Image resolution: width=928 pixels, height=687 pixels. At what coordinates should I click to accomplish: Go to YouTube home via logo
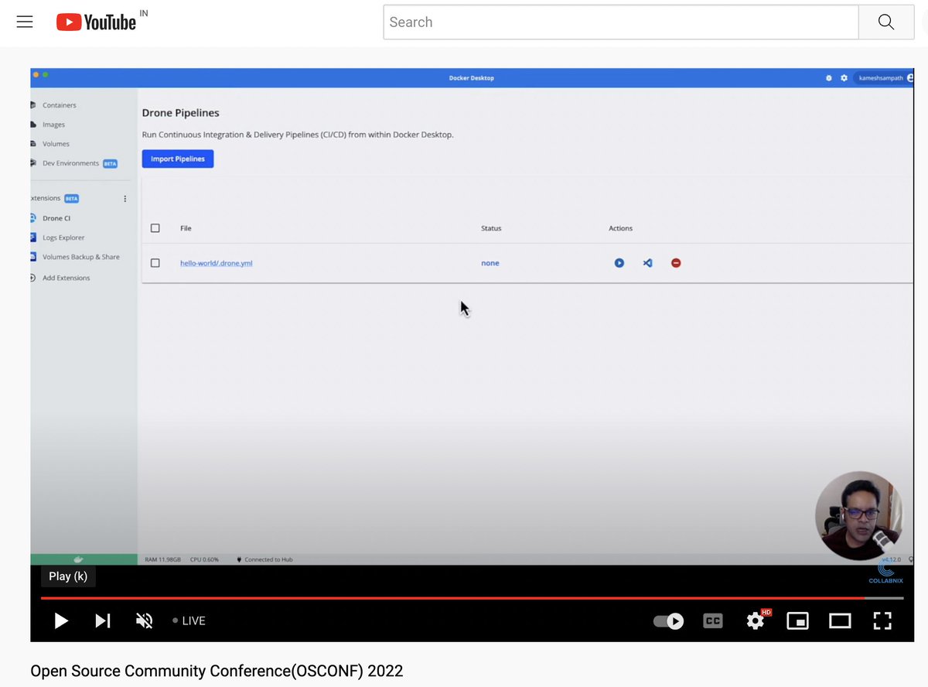coord(97,22)
